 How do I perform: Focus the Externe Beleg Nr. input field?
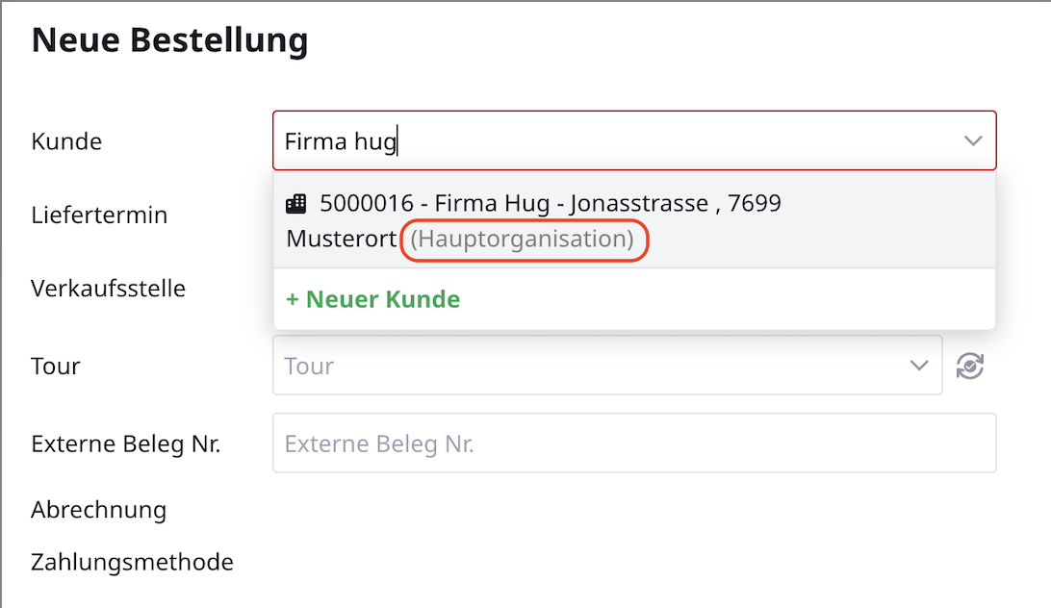click(633, 443)
